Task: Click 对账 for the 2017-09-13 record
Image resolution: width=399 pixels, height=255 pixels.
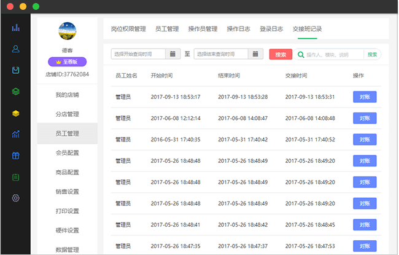Action: click(x=365, y=96)
